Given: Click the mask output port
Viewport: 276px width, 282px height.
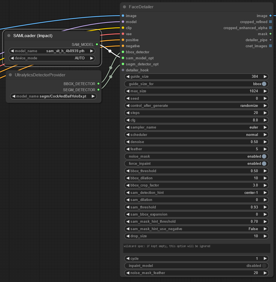Looking at the screenshot, I should tap(270, 34).
